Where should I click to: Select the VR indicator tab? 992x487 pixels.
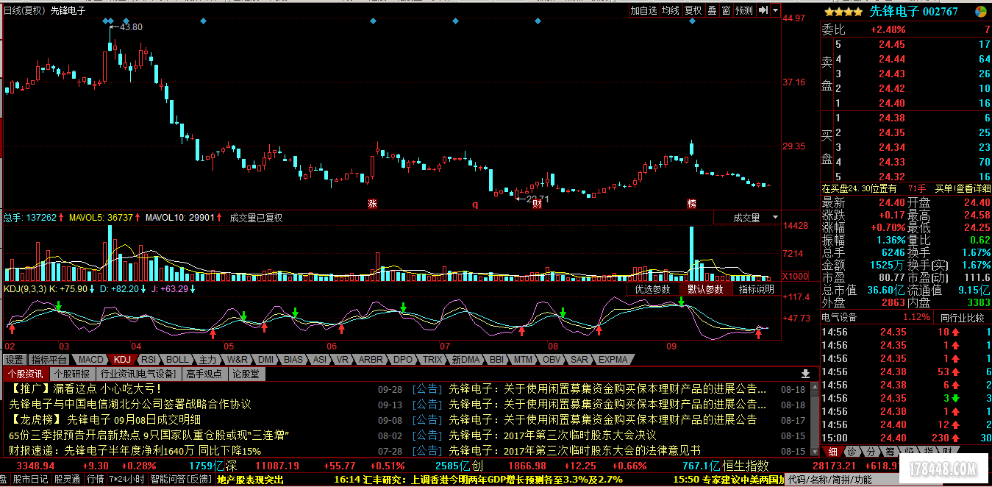(343, 360)
